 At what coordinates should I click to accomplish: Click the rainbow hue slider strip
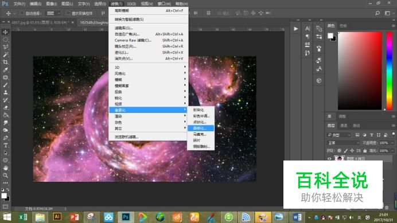[389, 71]
